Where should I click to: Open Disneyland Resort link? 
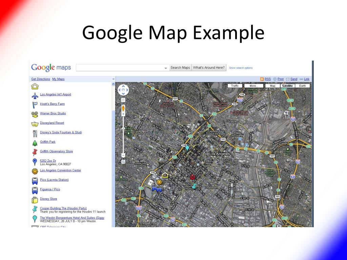[52, 123]
